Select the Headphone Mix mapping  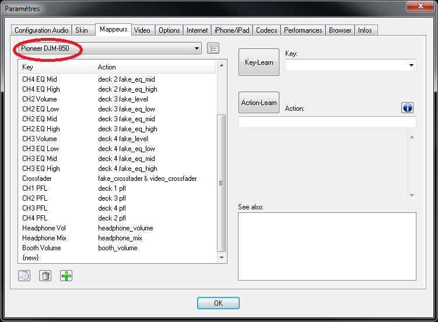[x=118, y=238]
